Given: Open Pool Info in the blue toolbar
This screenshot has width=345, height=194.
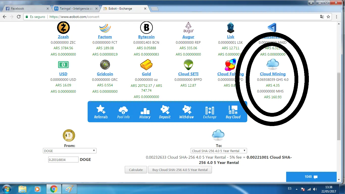Looking at the screenshot, I should coord(123,112).
